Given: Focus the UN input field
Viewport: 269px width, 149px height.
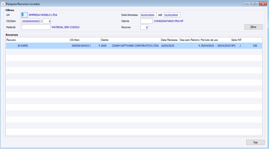Looking at the screenshot, I should click(x=24, y=15).
